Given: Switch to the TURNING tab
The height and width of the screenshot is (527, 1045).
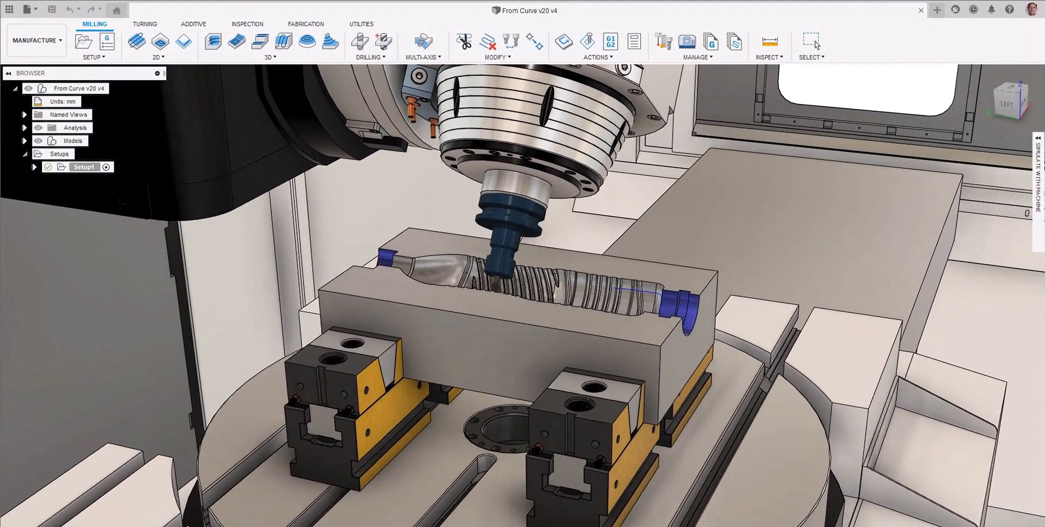Looking at the screenshot, I should (145, 24).
